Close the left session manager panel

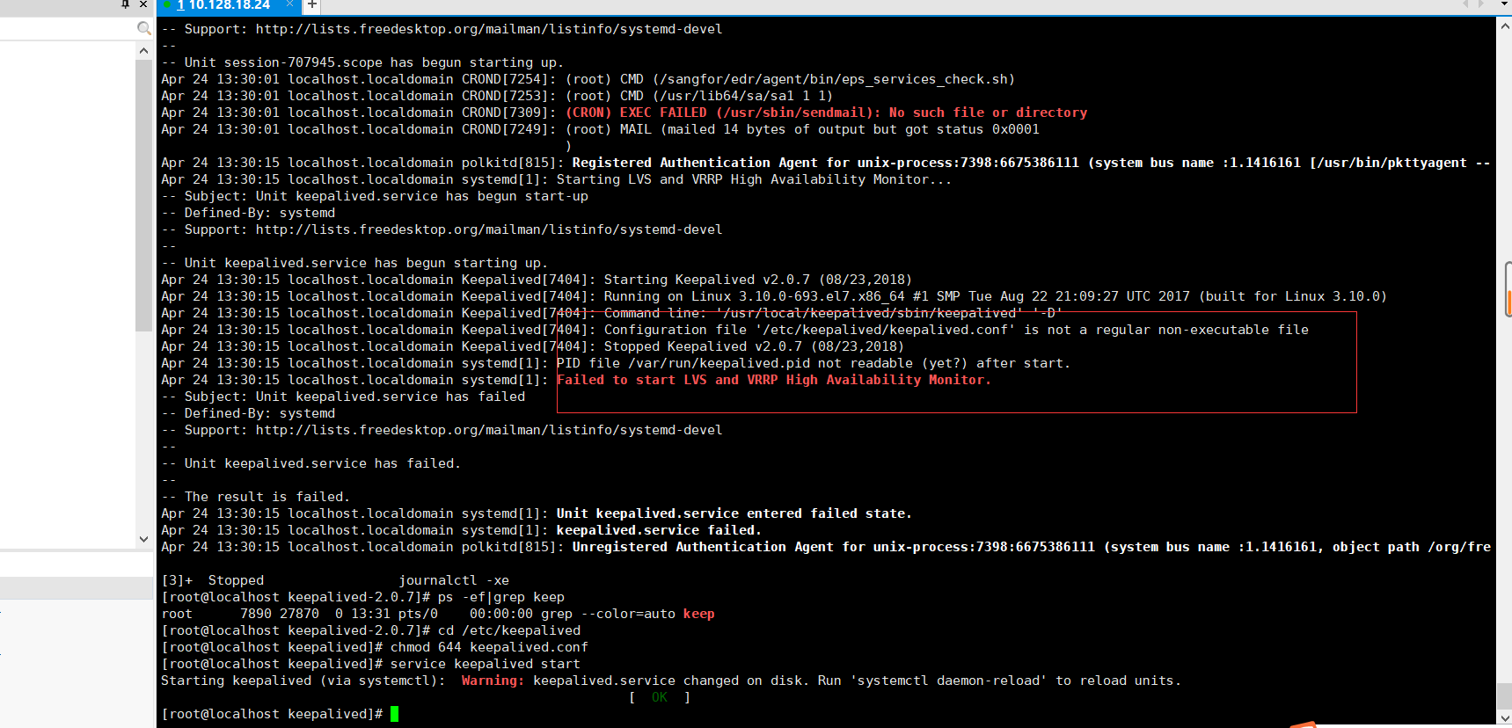click(143, 4)
